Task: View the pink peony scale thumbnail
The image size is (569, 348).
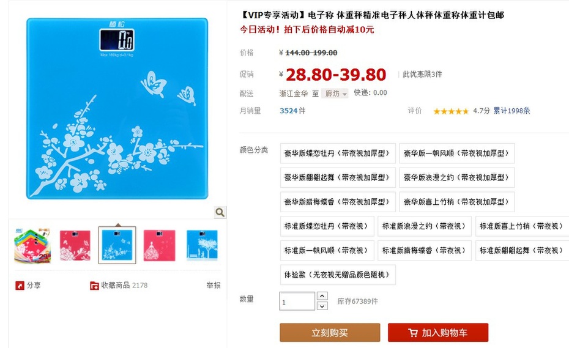Action: tap(75, 245)
